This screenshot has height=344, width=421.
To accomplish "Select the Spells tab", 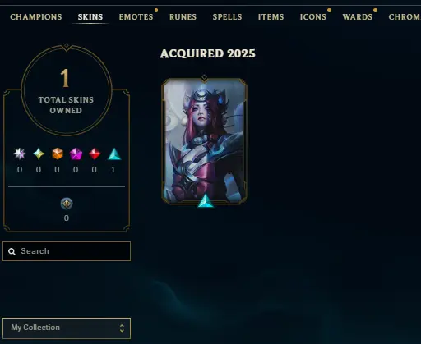I will pyautogui.click(x=227, y=17).
